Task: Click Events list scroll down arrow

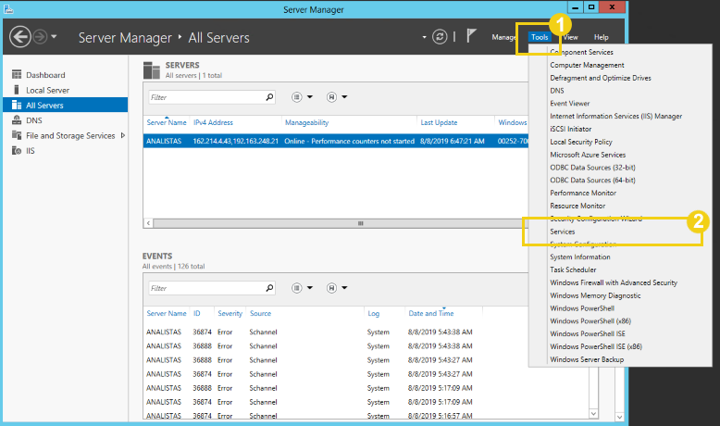Action: point(593,414)
